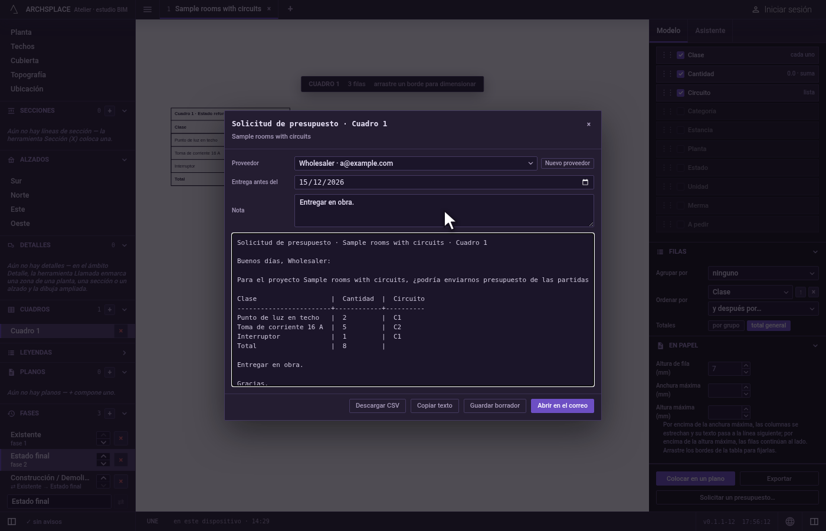
Task: Open the hamburger menu icon
Action: 147,9
